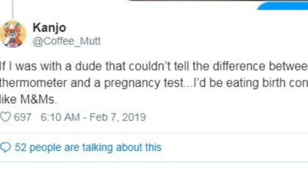Open "52 people are talking about this"
The width and height of the screenshot is (308, 185).
(88, 147)
